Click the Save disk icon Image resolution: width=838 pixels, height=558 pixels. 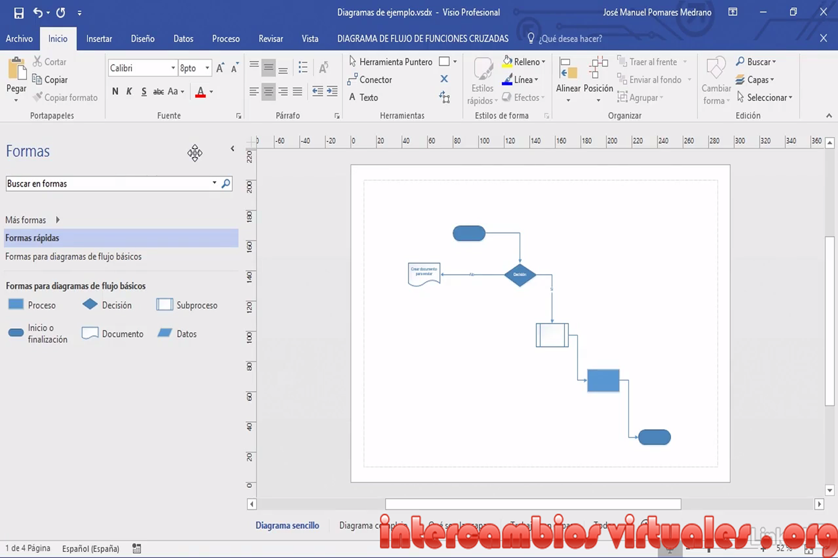click(x=19, y=13)
